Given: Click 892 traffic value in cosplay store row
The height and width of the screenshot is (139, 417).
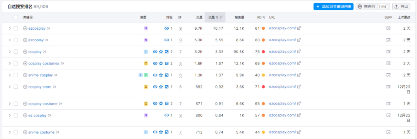Looking at the screenshot, I should click(x=199, y=86).
